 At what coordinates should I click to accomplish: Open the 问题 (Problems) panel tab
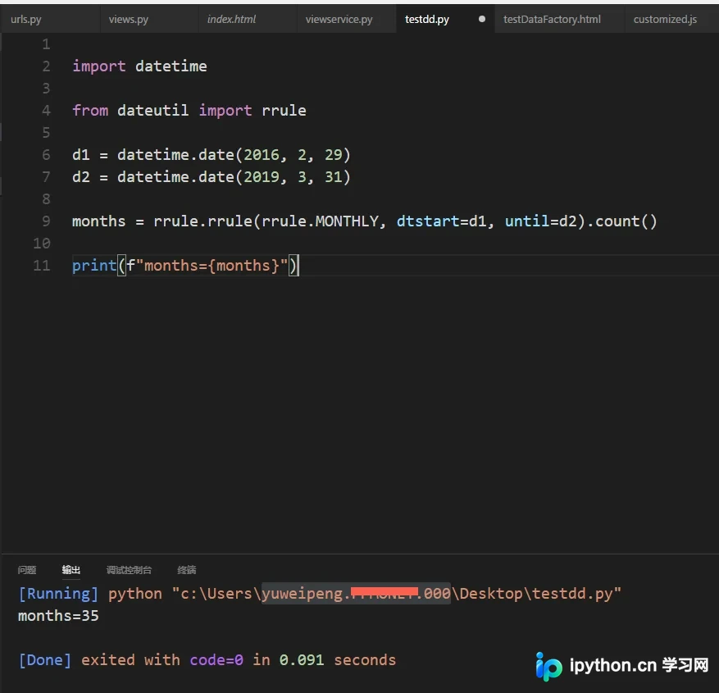tap(26, 570)
